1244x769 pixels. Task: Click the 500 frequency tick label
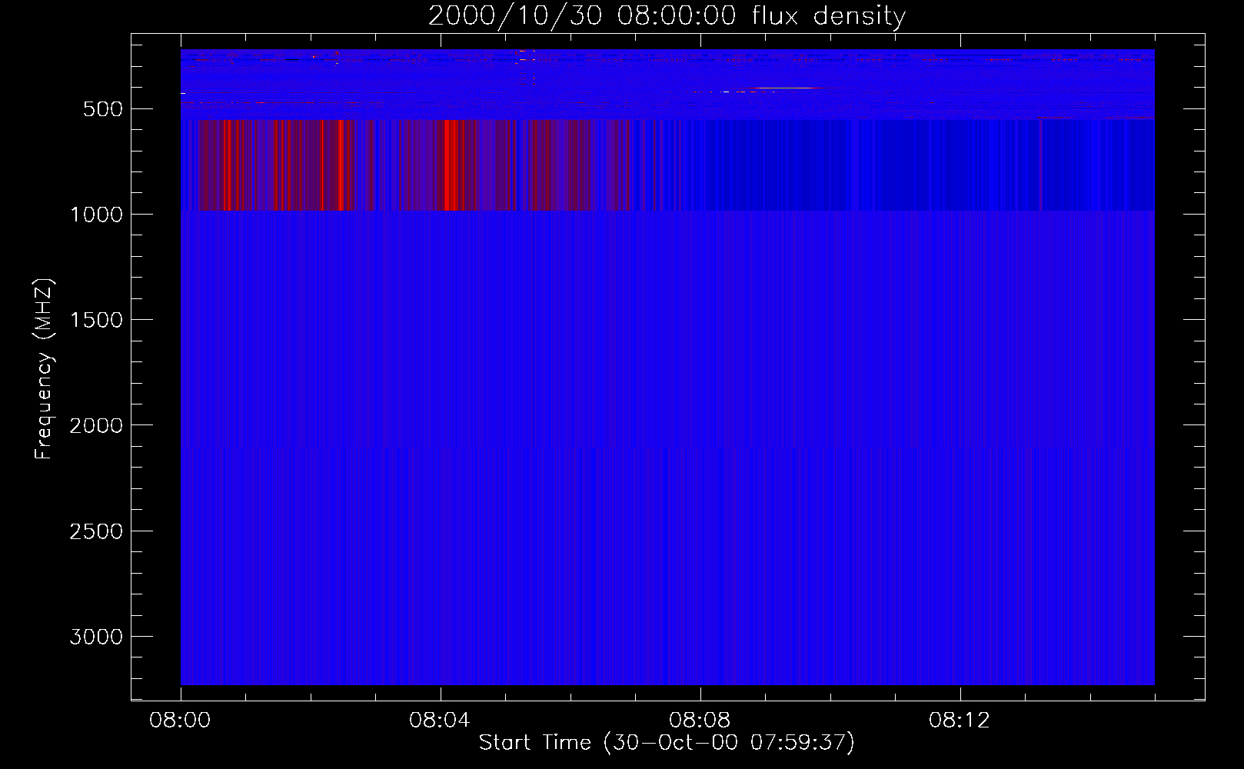[x=103, y=109]
